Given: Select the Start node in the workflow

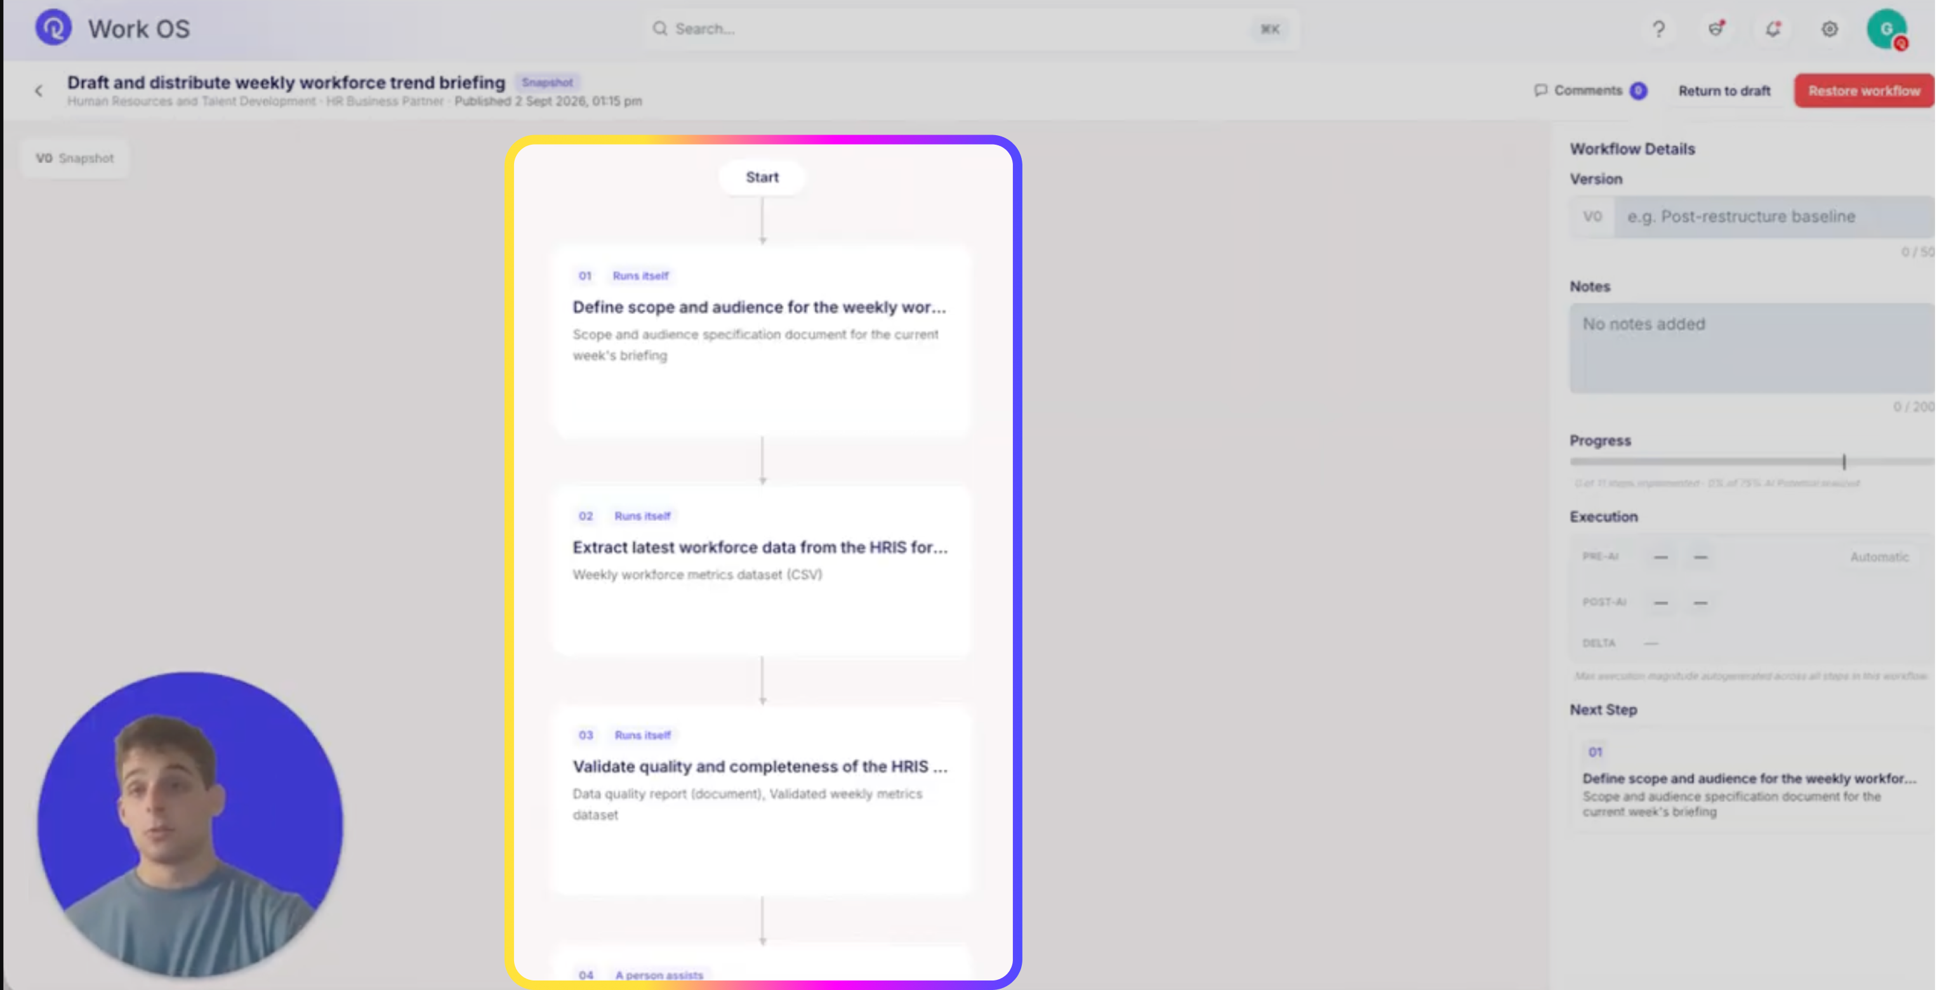Looking at the screenshot, I should pos(762,178).
